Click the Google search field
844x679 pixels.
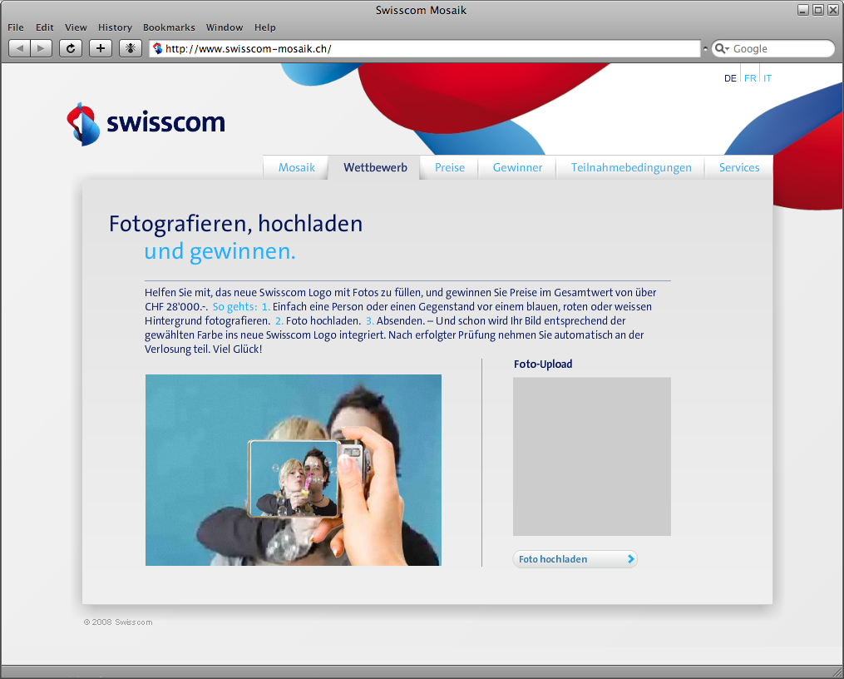(x=773, y=48)
